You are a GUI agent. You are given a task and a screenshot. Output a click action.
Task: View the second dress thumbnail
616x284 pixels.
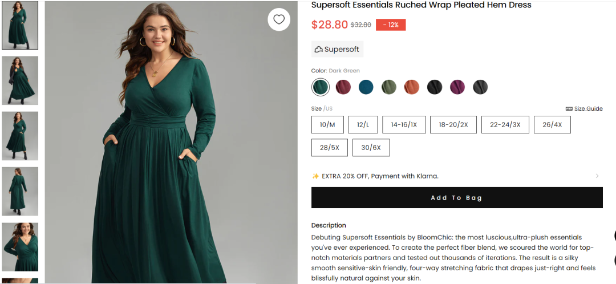pyautogui.click(x=20, y=80)
